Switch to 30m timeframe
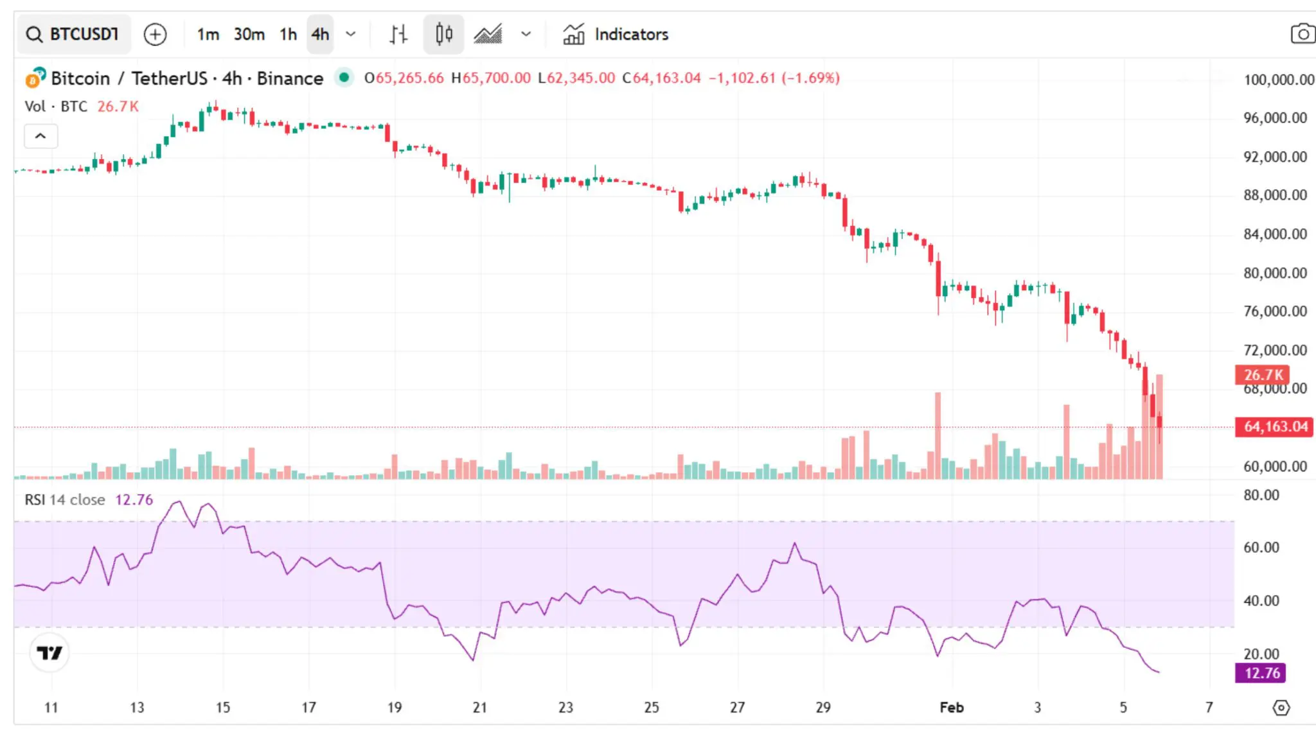The height and width of the screenshot is (739, 1316). pyautogui.click(x=249, y=34)
